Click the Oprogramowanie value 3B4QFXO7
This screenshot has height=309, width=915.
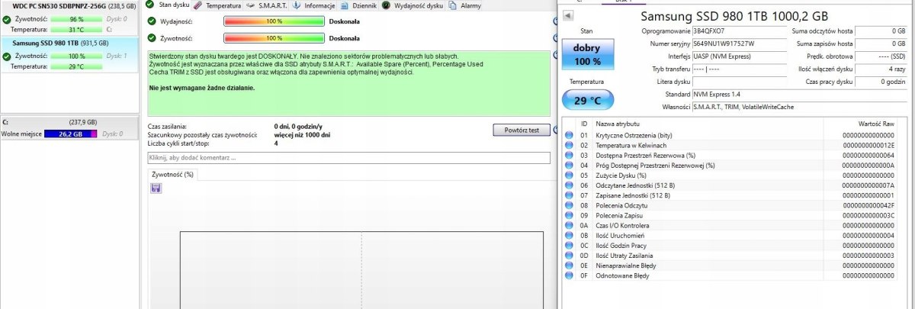coord(738,31)
